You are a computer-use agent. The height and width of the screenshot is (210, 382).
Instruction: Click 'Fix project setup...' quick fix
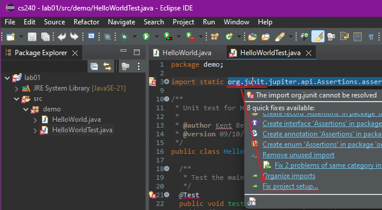coord(290,186)
